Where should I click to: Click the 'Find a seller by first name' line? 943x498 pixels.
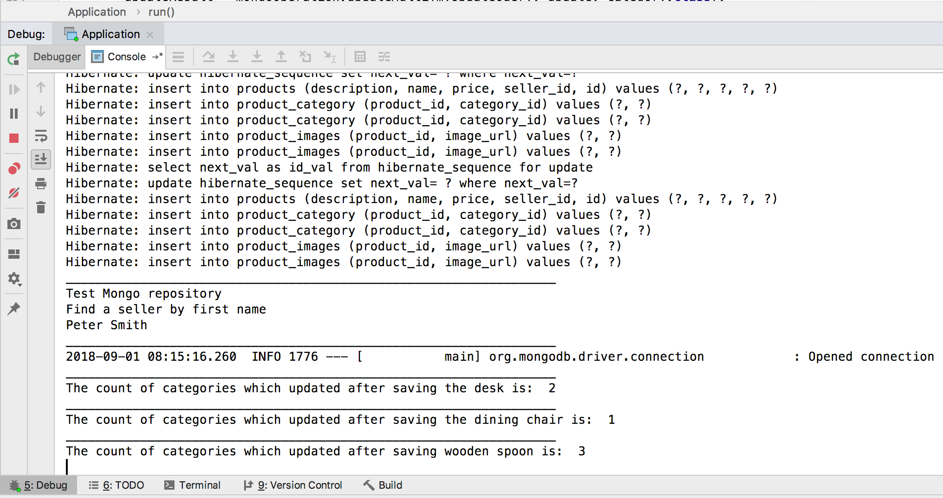pyautogui.click(x=166, y=309)
